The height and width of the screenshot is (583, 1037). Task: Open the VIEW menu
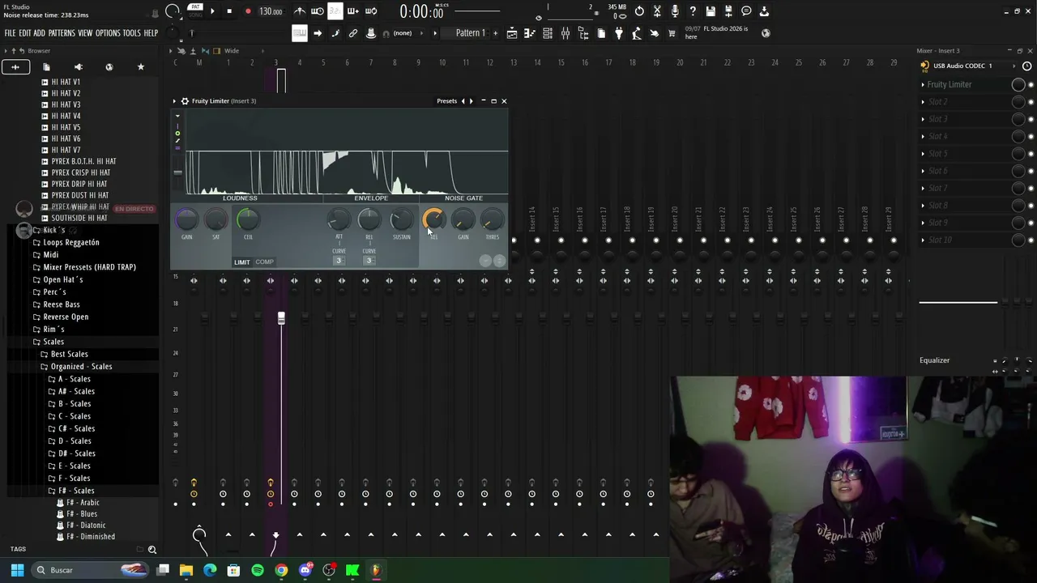pos(85,33)
